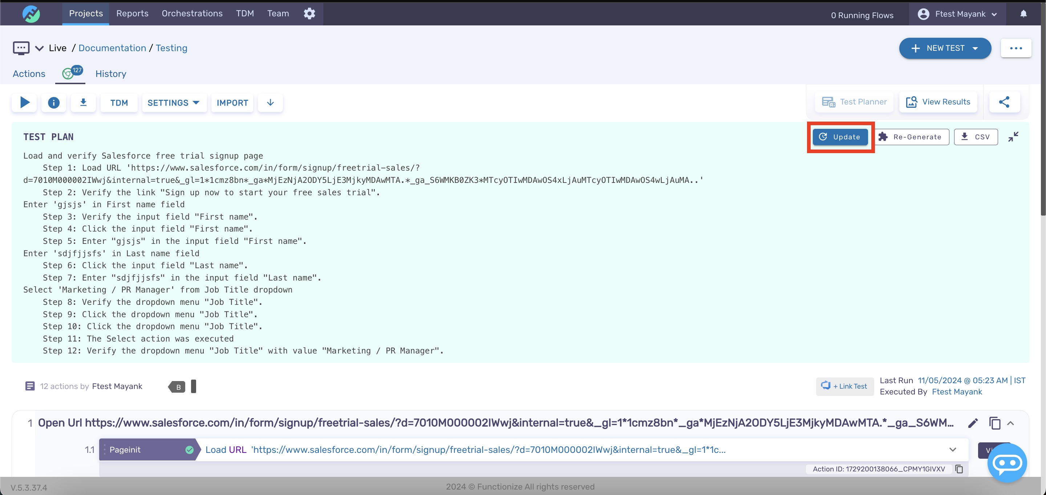
Task: Click the Live environment monitor icon
Action: click(21, 48)
